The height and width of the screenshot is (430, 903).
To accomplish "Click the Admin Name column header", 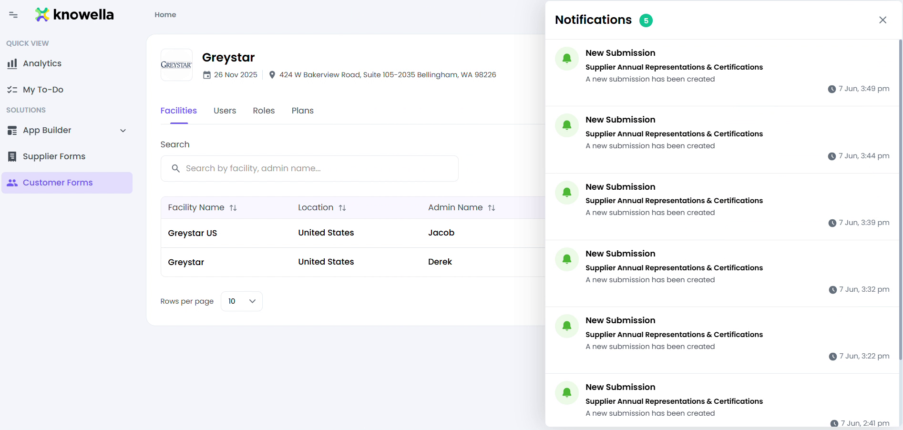I will 455,207.
